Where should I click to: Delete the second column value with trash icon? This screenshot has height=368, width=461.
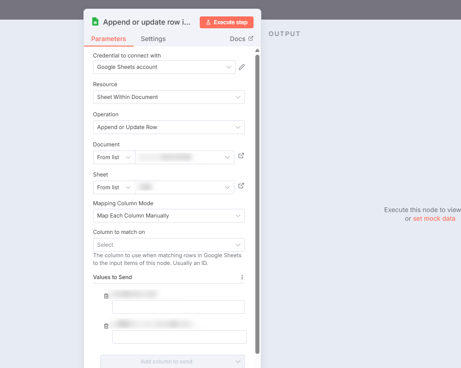(x=106, y=326)
